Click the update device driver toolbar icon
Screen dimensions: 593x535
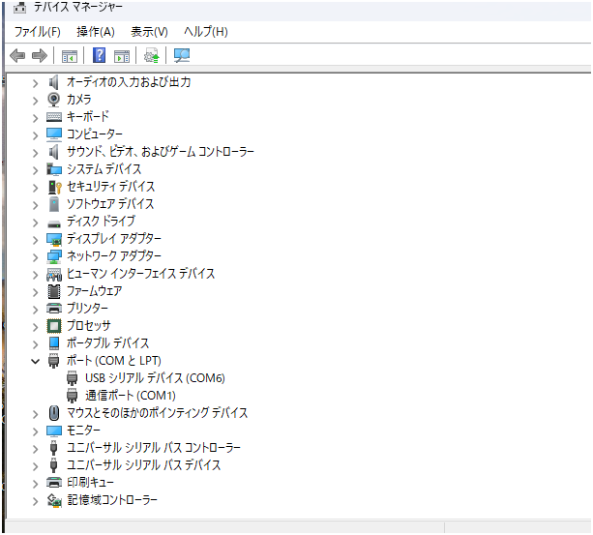point(152,55)
